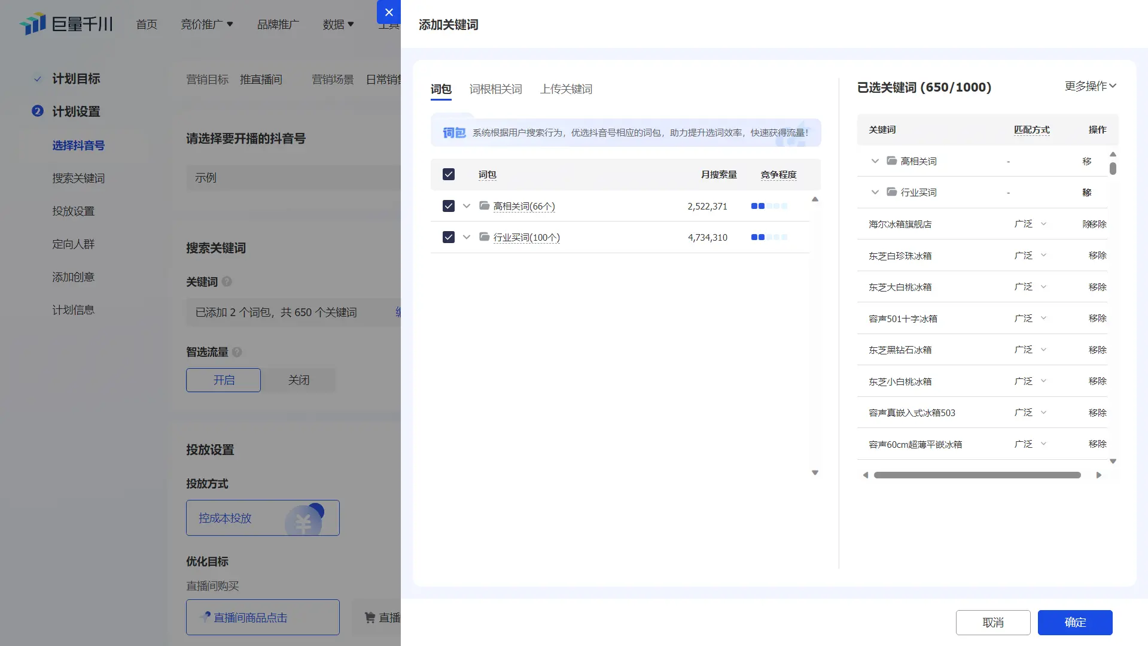Image resolution: width=1148 pixels, height=646 pixels.
Task: Click the horizontal scrollbar under selected keywords
Action: [x=977, y=475]
